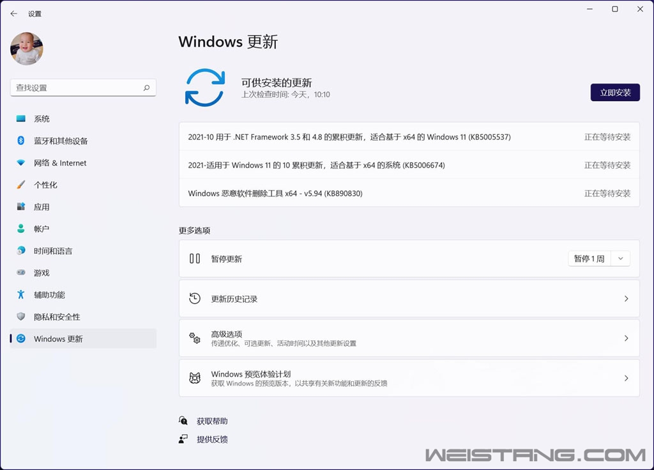This screenshot has width=654, height=470.
Task: Click the 系统 monitor icon
Action: 21,119
